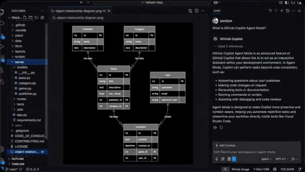This screenshot has width=305, height=172.
Task: Start voice chat with microphone icon
Action: pyautogui.click(x=217, y=159)
